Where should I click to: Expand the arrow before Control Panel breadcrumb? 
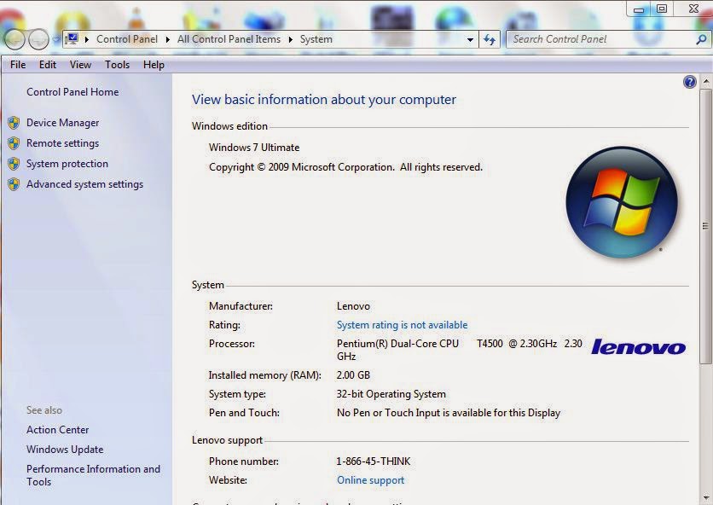coord(87,39)
